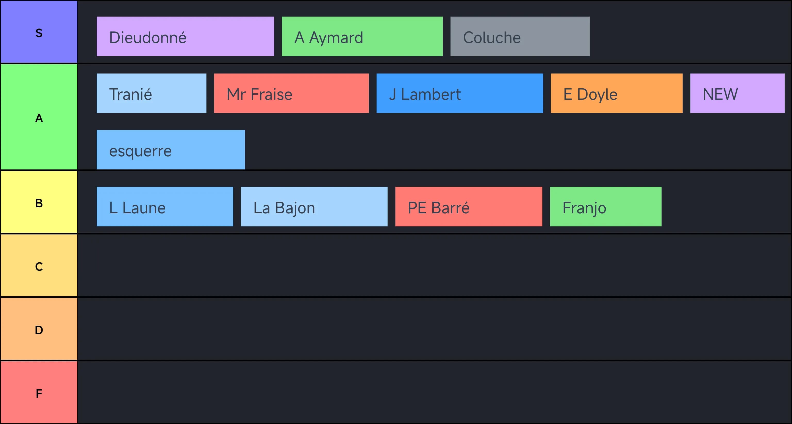
Task: Select the gray Coluche card
Action: pos(520,36)
